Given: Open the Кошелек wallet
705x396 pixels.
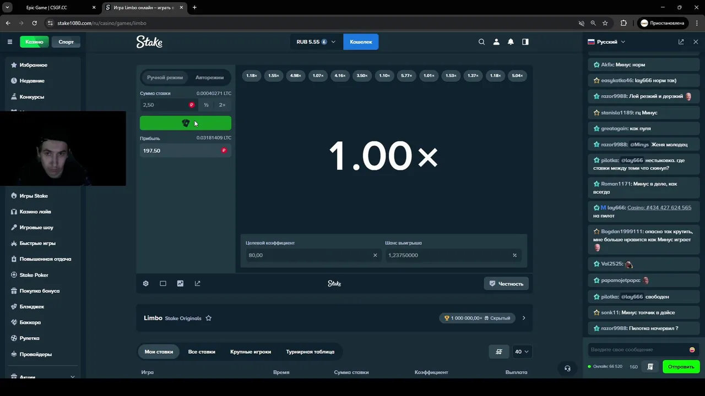Looking at the screenshot, I should point(361,42).
